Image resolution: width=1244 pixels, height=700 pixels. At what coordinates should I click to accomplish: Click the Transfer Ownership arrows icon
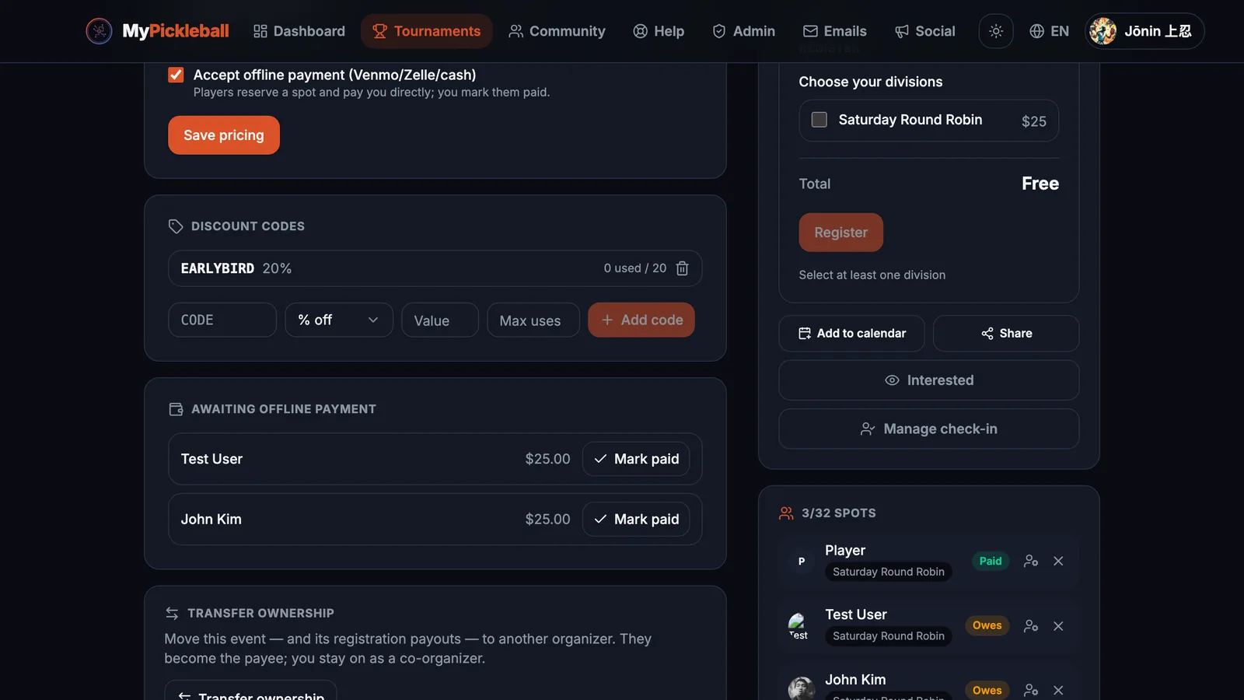click(172, 613)
